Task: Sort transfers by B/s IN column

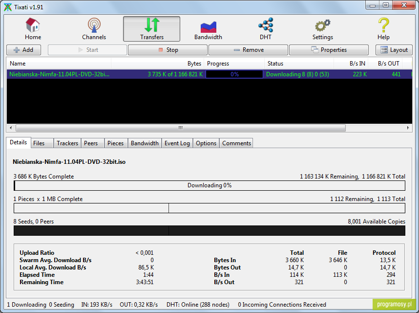Action: pyautogui.click(x=351, y=64)
